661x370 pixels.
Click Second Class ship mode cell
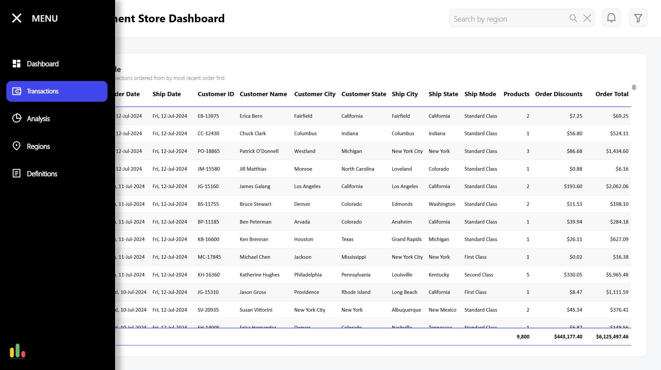coord(479,275)
